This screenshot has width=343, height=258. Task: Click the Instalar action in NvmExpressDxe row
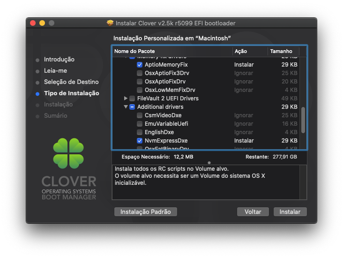point(244,141)
